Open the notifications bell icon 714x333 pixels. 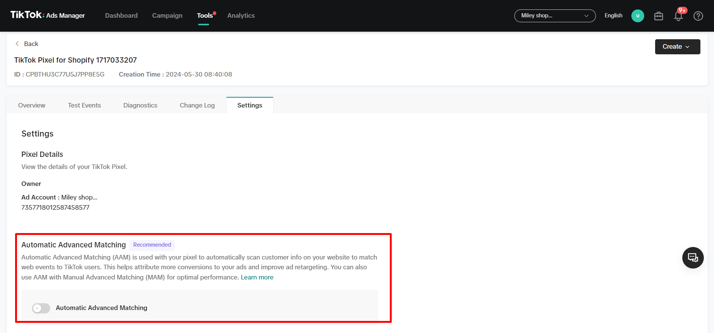click(x=678, y=16)
